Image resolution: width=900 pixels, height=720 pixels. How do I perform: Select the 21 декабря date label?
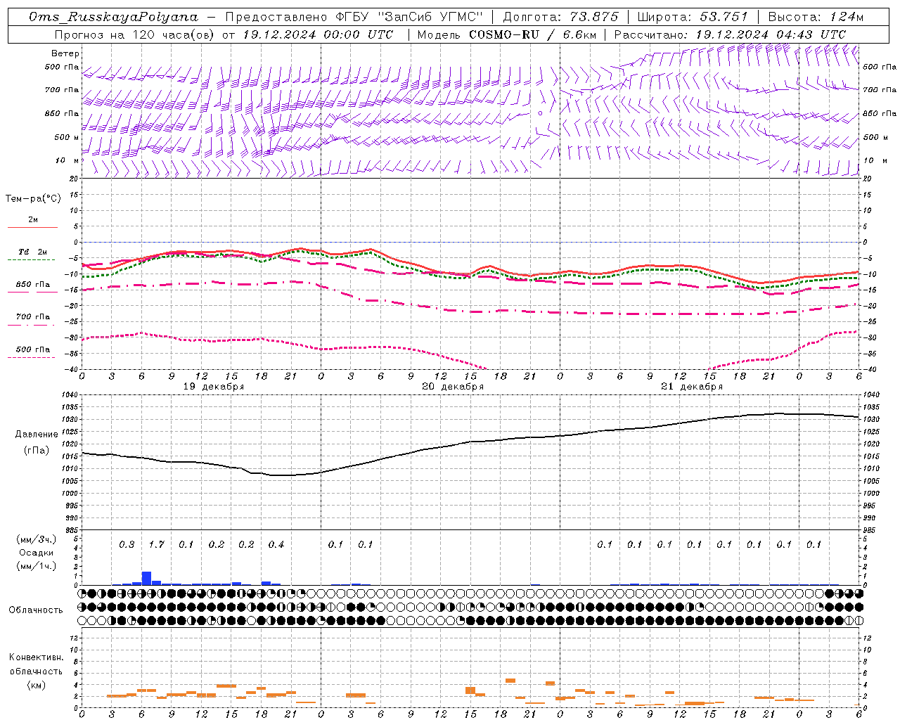(x=692, y=387)
